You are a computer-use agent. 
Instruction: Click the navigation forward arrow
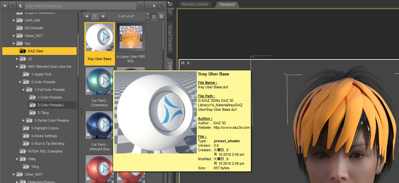coord(13,6)
